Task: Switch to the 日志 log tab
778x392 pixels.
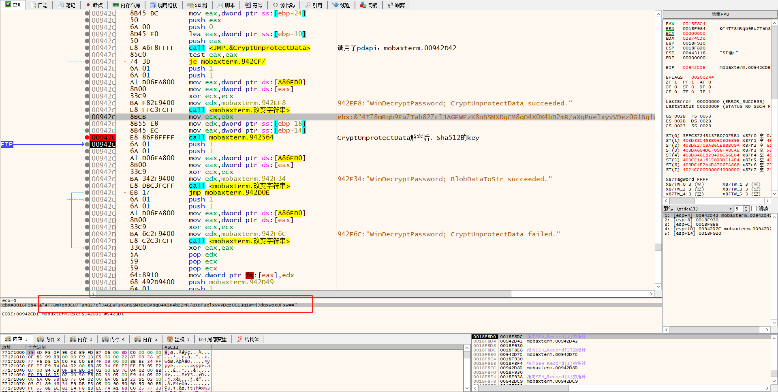Action: [x=39, y=5]
